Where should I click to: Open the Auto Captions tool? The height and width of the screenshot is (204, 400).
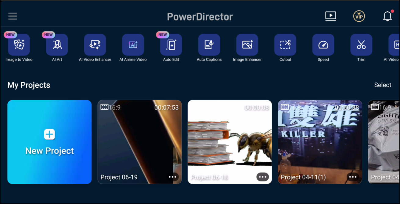coord(209,45)
